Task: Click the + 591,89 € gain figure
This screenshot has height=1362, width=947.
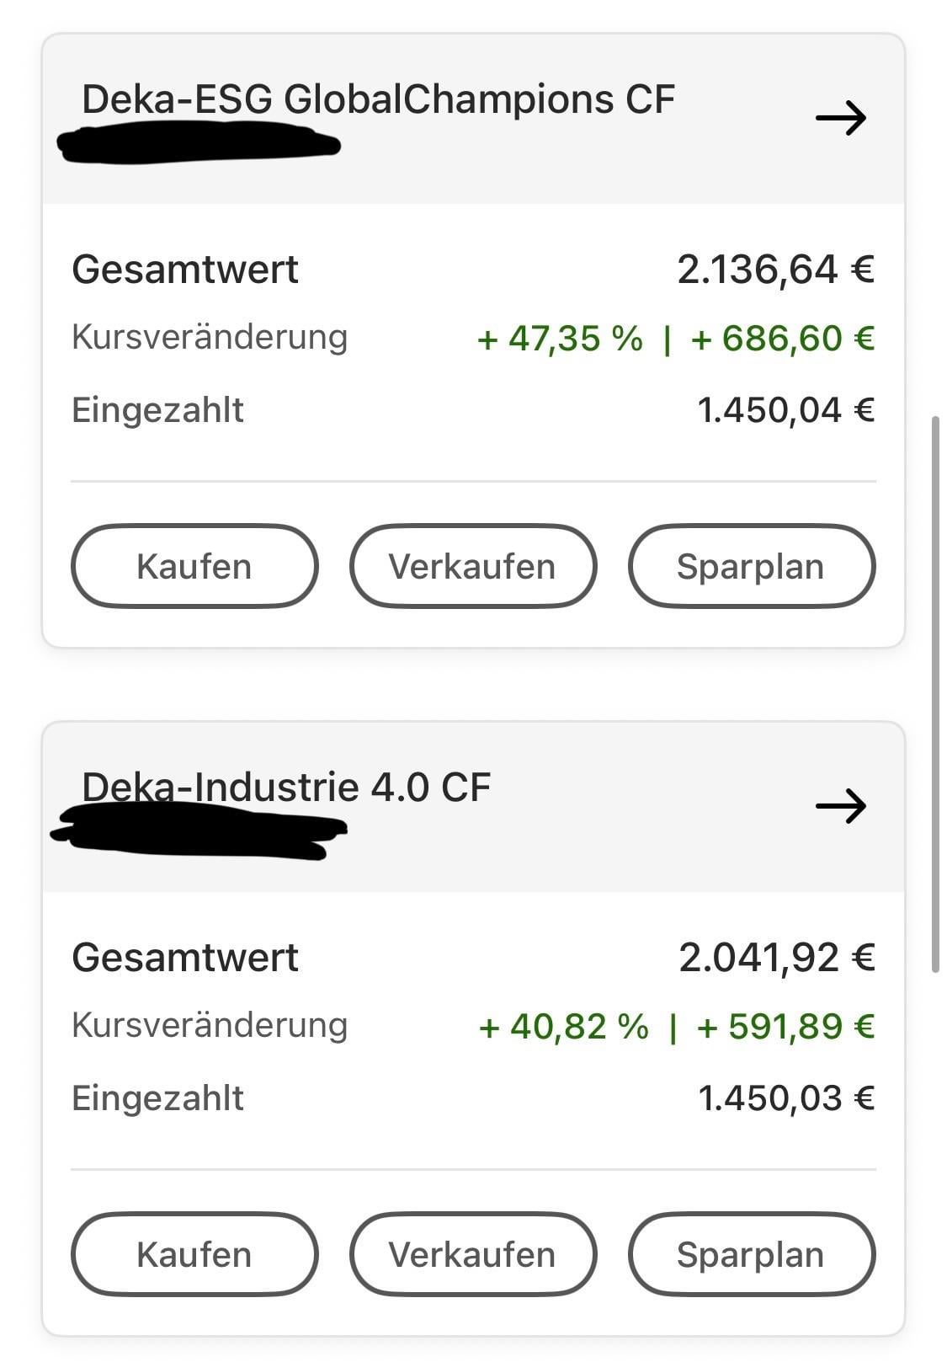Action: (785, 1027)
